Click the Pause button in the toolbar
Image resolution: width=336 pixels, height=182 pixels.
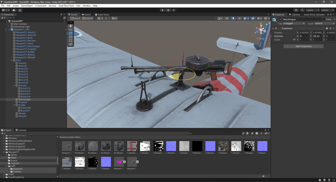click(x=168, y=10)
